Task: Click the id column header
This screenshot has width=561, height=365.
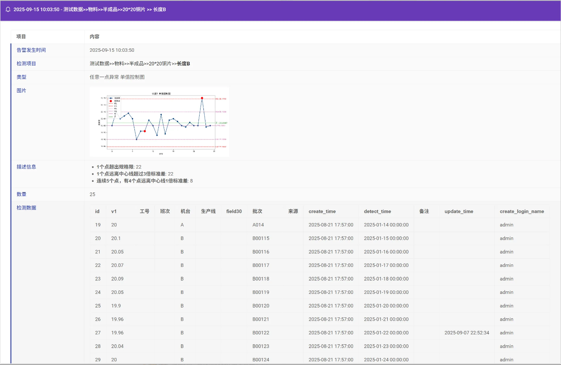Action: coord(97,211)
